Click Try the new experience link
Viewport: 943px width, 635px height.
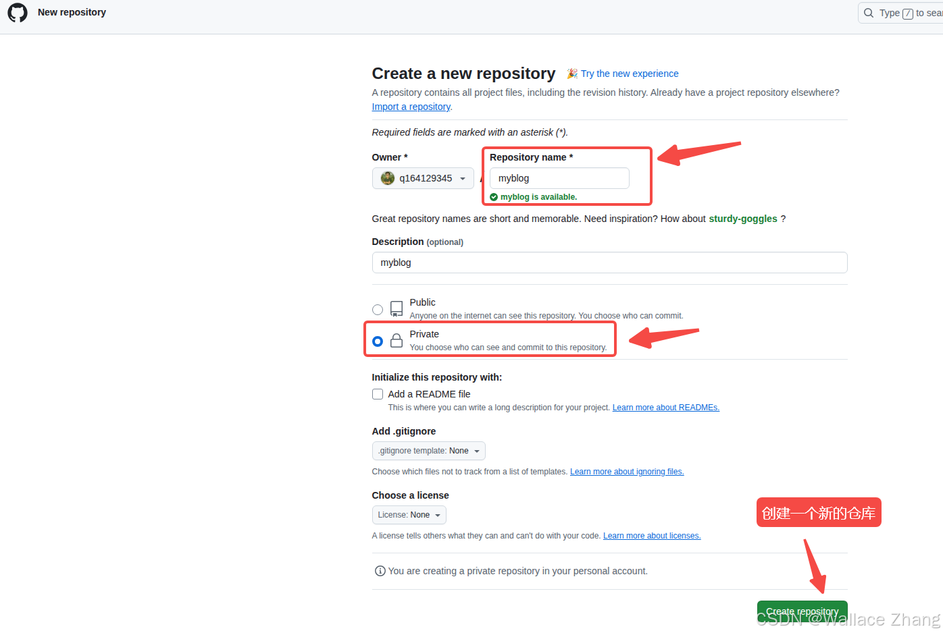click(630, 74)
